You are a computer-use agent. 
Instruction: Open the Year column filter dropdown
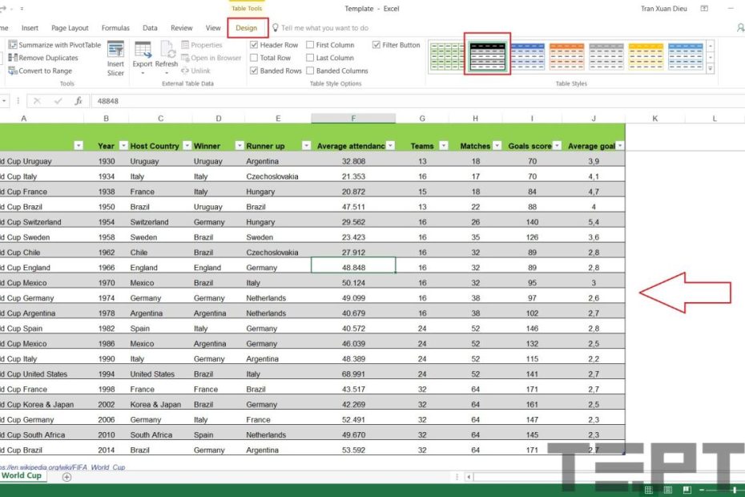click(x=123, y=146)
